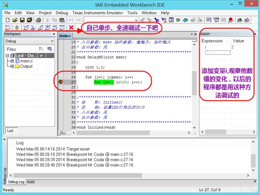Open the toolbar search combo box dropdown
Viewport: 260px width, 195px height.
click(x=136, y=20)
